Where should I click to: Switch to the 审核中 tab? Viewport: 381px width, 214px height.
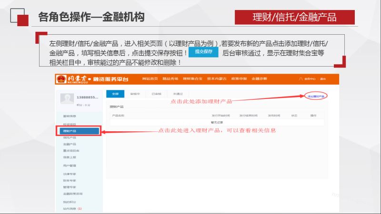[x=135, y=94]
